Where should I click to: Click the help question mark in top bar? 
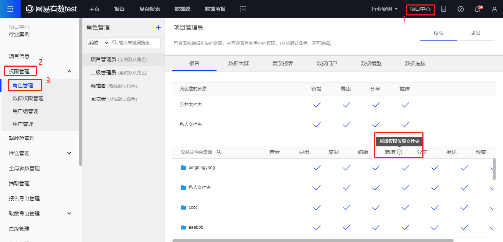point(461,9)
